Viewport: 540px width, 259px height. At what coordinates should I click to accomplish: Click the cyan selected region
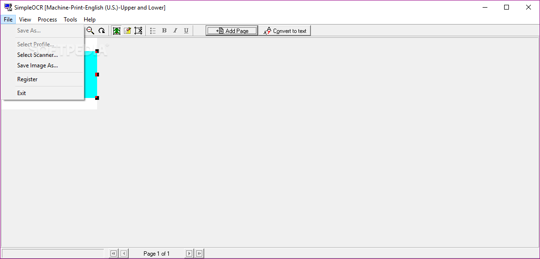[90, 74]
